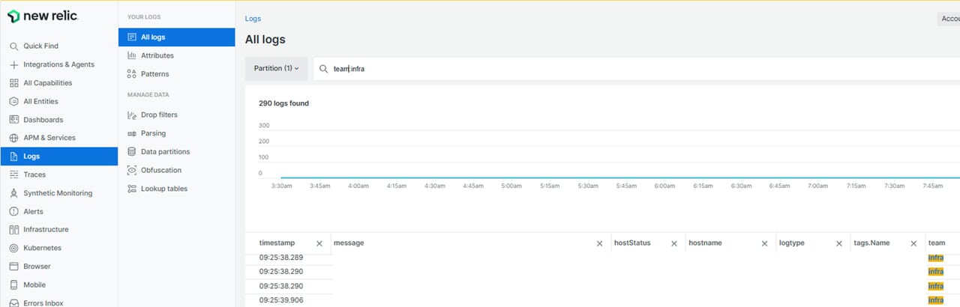Remove the logtype column
Image resolution: width=960 pixels, height=307 pixels.
point(839,243)
